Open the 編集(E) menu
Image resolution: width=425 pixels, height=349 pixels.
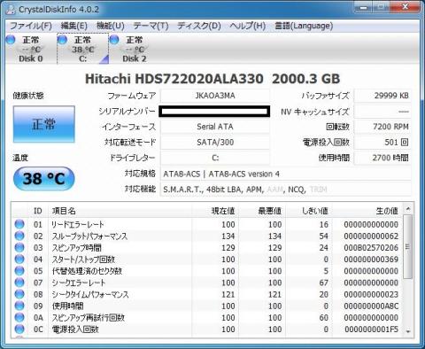(73, 26)
